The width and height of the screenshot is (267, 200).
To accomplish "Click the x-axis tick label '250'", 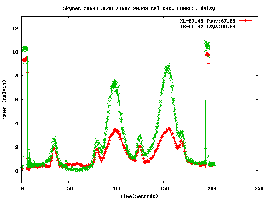I will (259, 188).
